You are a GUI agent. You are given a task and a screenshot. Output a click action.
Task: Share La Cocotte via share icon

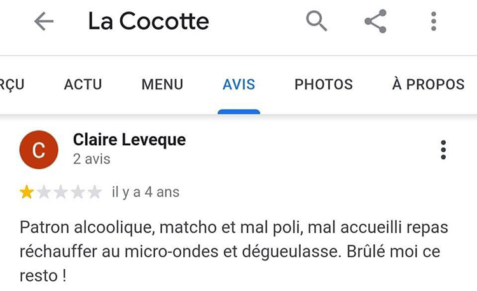[375, 22]
